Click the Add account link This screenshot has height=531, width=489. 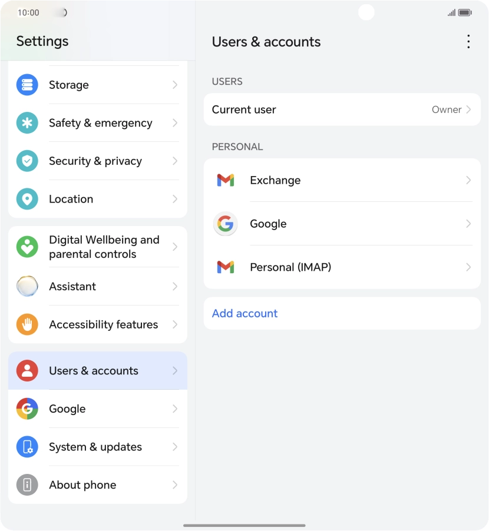tap(244, 313)
